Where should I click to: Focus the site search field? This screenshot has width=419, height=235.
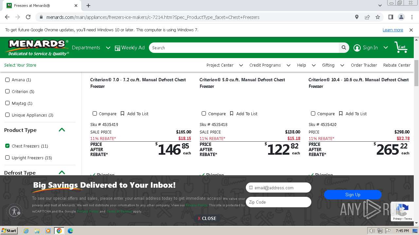point(244,48)
